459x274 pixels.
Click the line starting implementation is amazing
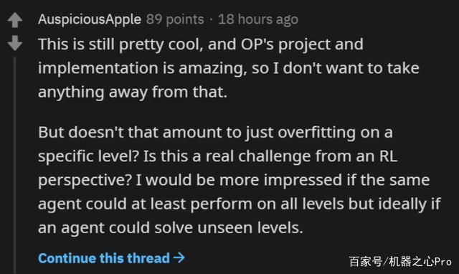229,68
